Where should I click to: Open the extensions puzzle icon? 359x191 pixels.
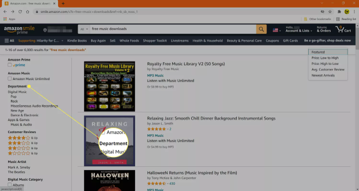coord(339,11)
